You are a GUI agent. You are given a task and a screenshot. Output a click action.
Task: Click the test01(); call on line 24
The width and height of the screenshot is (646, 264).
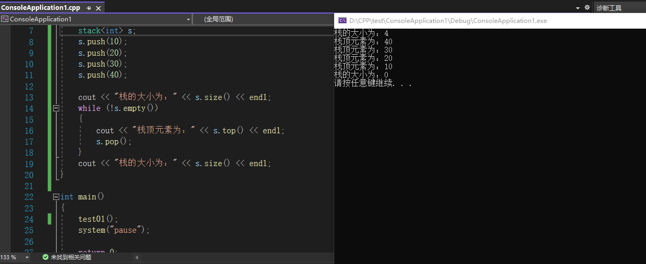click(x=98, y=219)
